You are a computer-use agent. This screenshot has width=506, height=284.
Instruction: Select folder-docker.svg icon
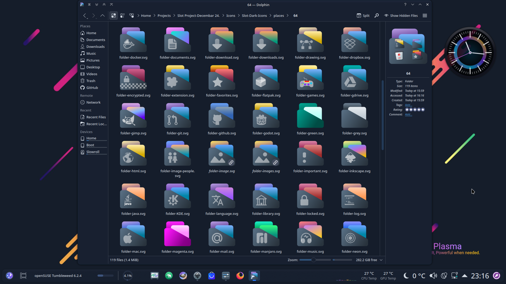tap(133, 40)
